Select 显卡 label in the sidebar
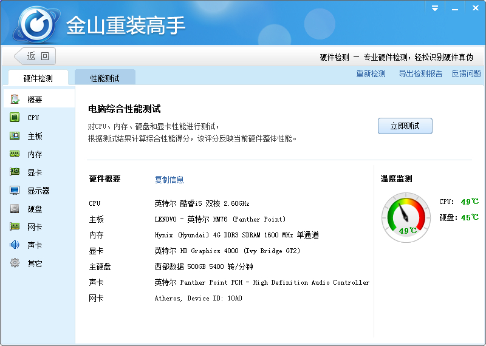The height and width of the screenshot is (346, 486). pyautogui.click(x=35, y=172)
